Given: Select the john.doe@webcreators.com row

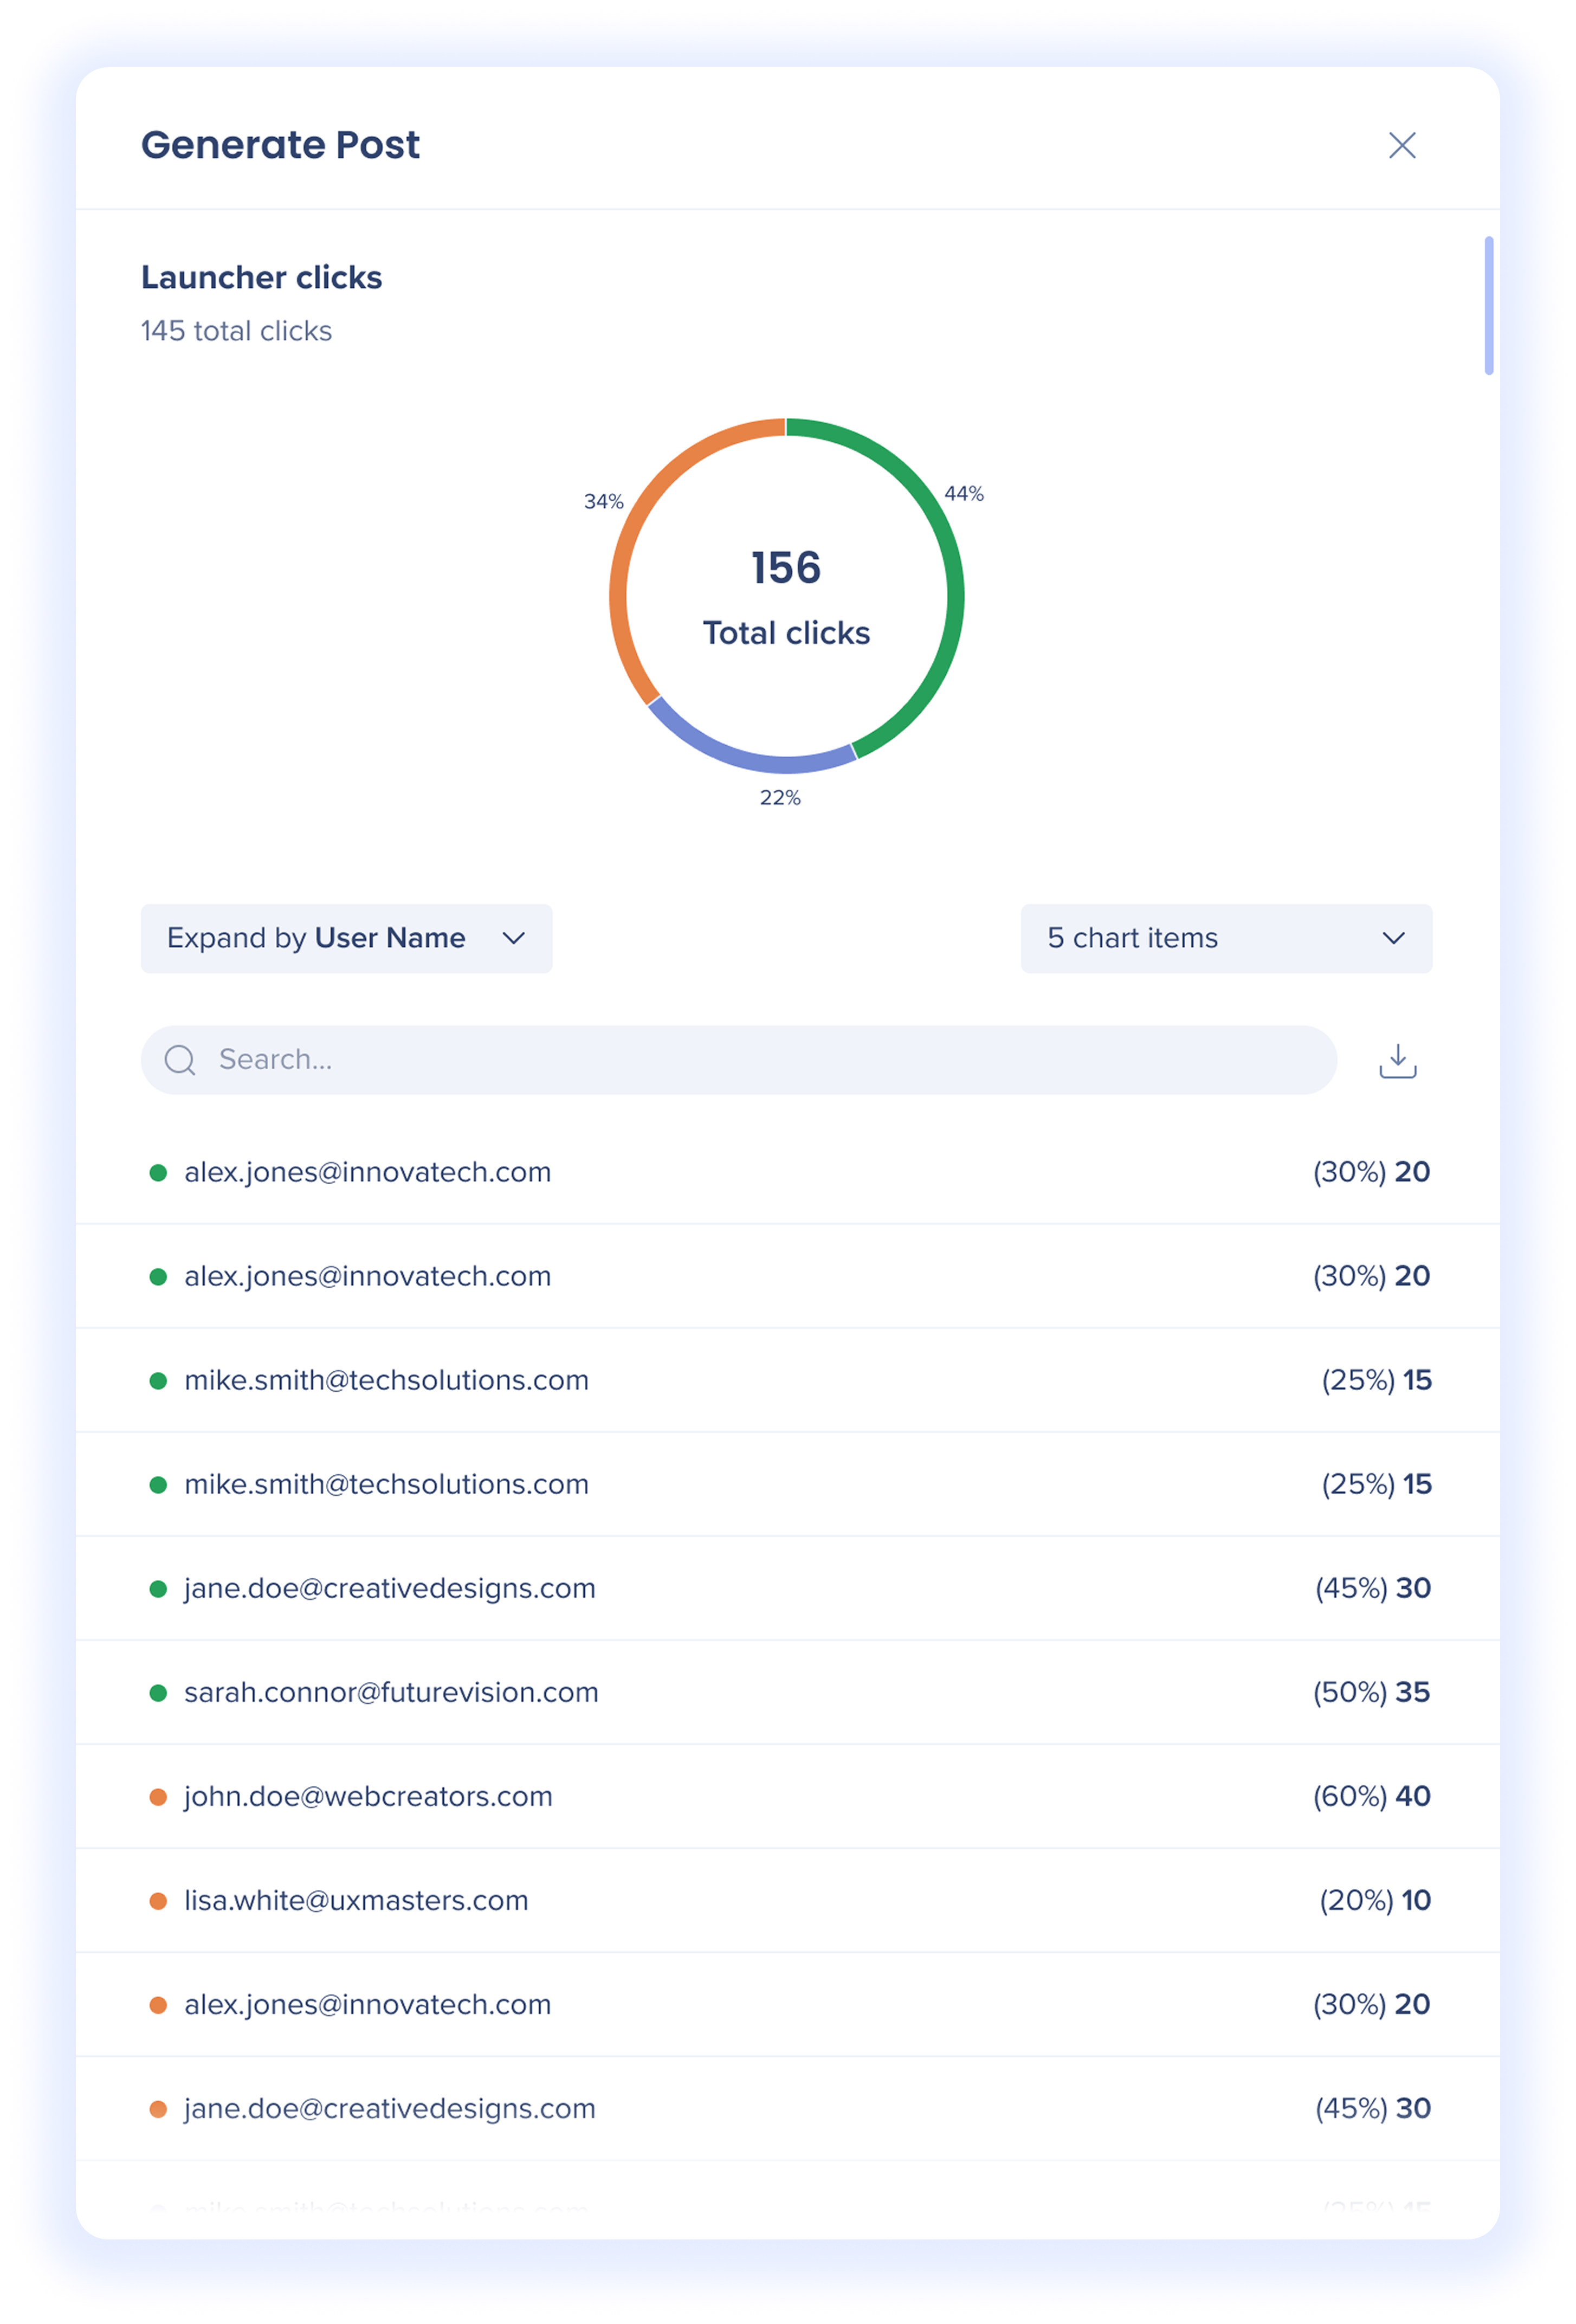Looking at the screenshot, I should 368,1796.
